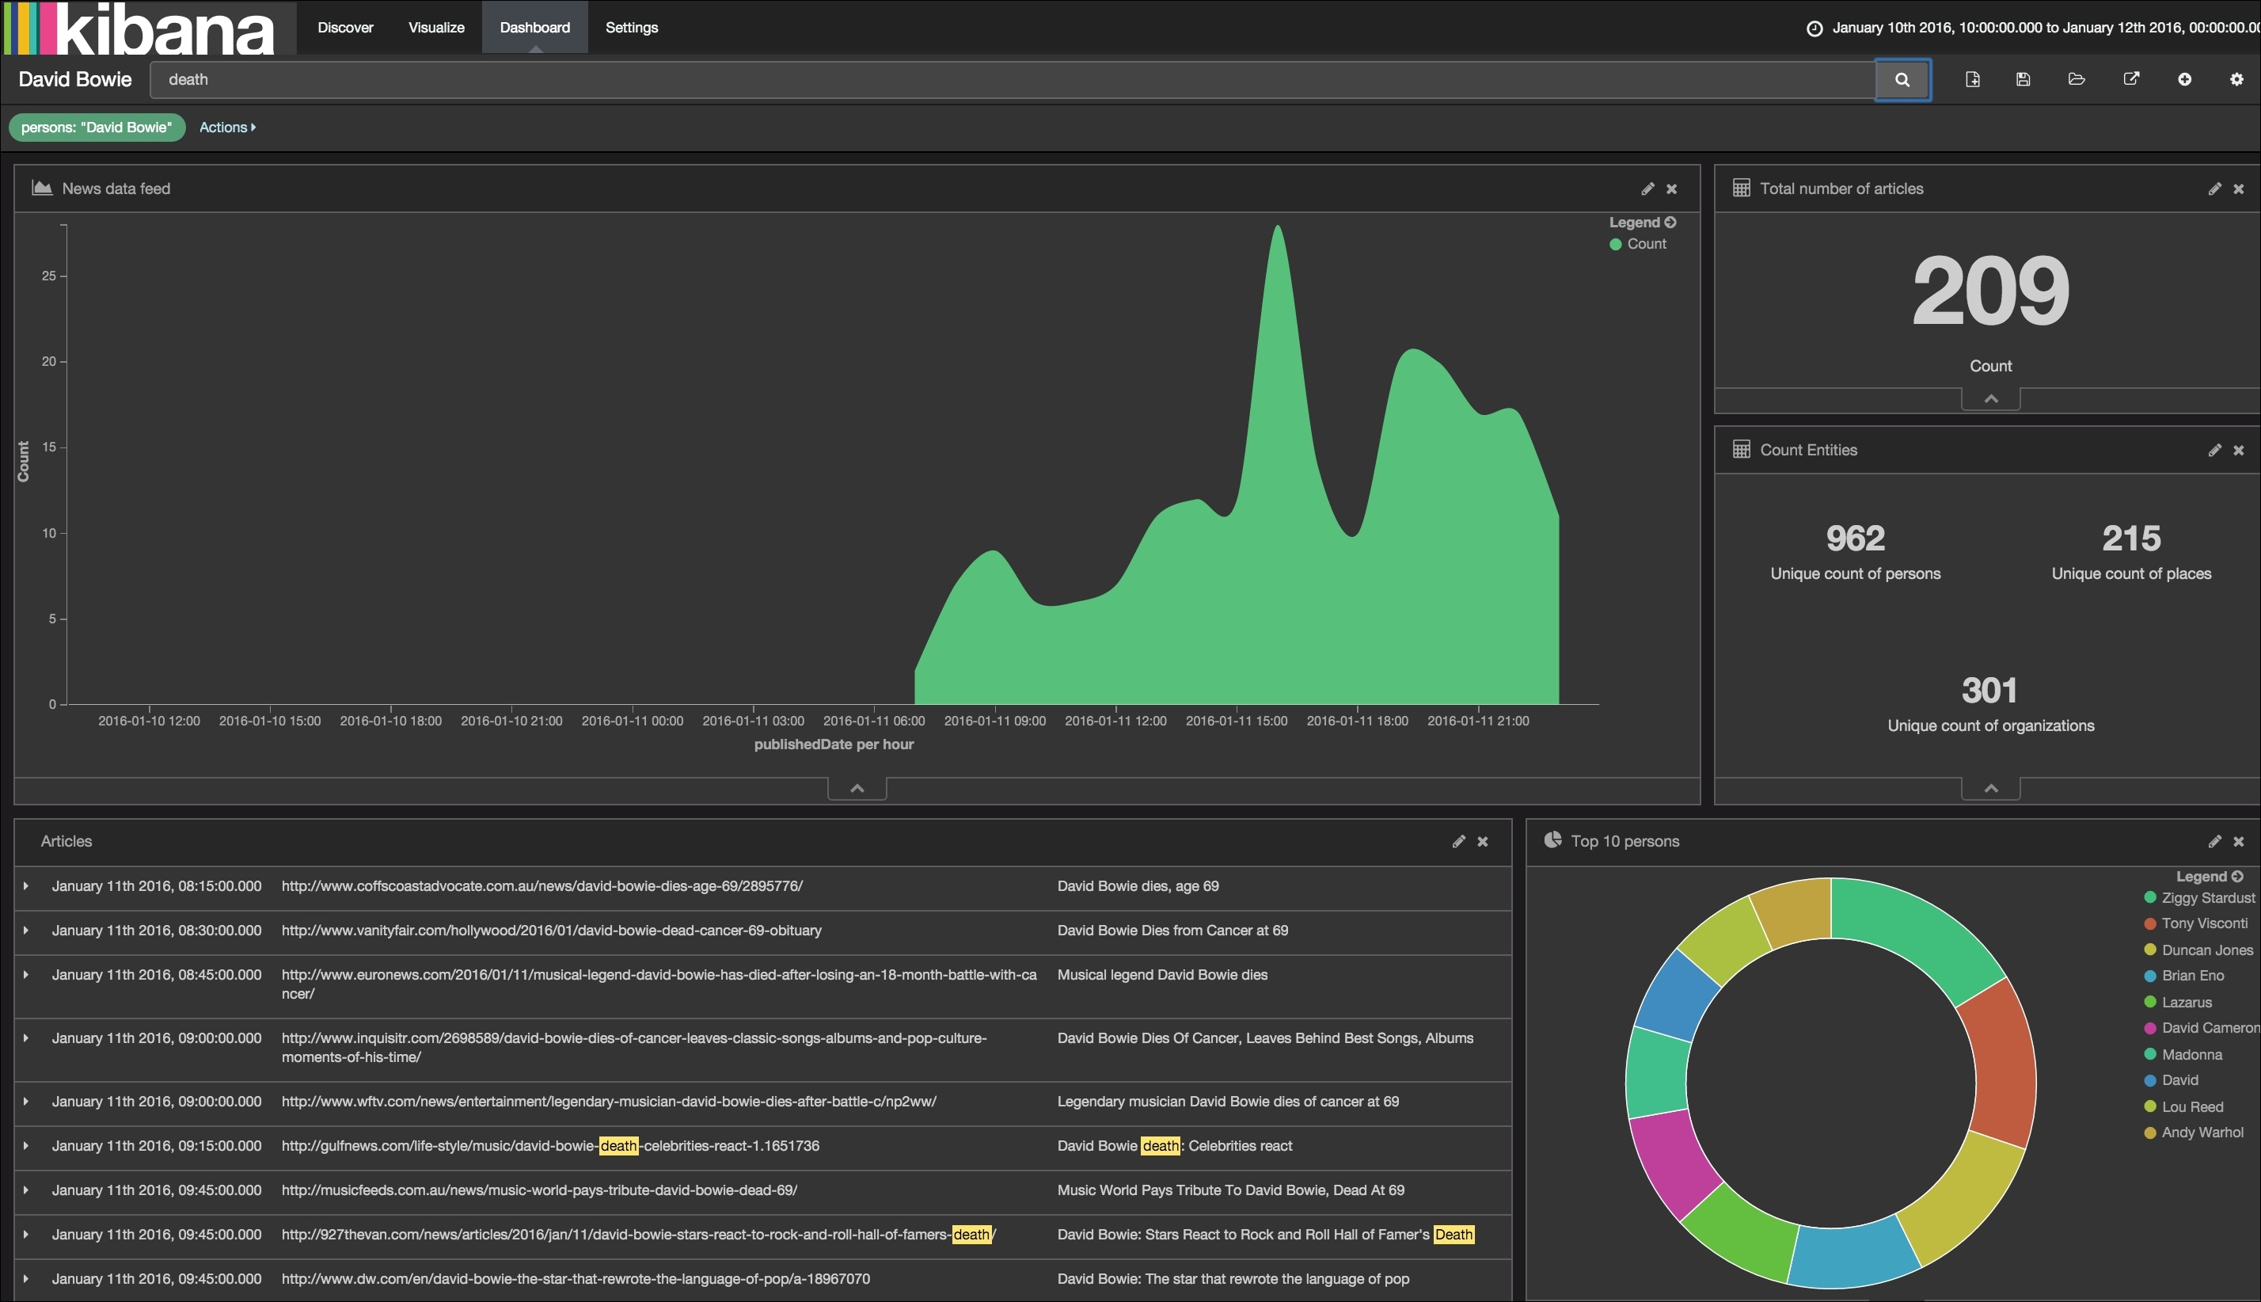Open the Settings tab
This screenshot has width=2261, height=1302.
(632, 28)
